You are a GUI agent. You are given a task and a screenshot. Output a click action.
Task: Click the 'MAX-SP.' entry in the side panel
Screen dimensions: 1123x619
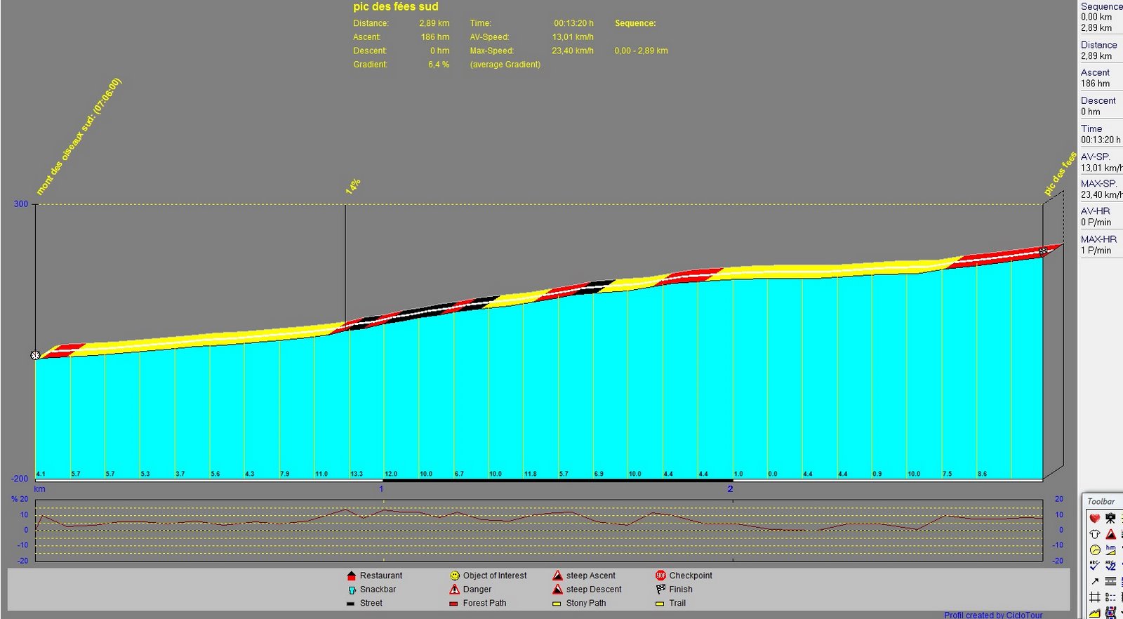1098,184
